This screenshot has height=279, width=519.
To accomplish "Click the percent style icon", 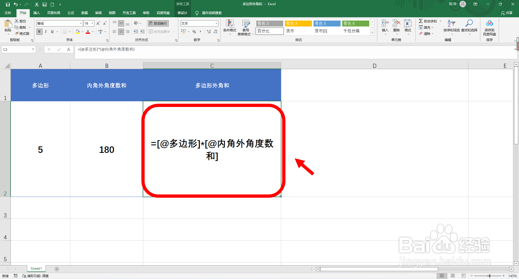I will click(194, 32).
